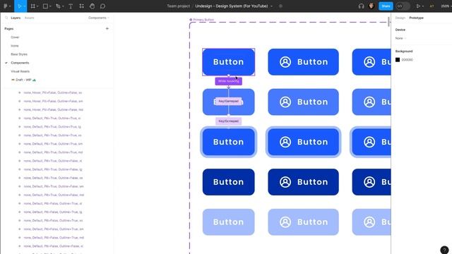Open the Components page selector dropdown
The height and width of the screenshot is (254, 452).
click(x=99, y=18)
